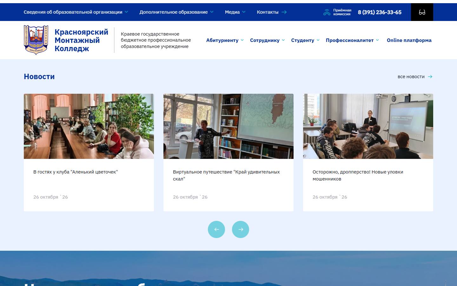Click the glasses accessibility icon
457x286 pixels.
pyautogui.click(x=422, y=12)
